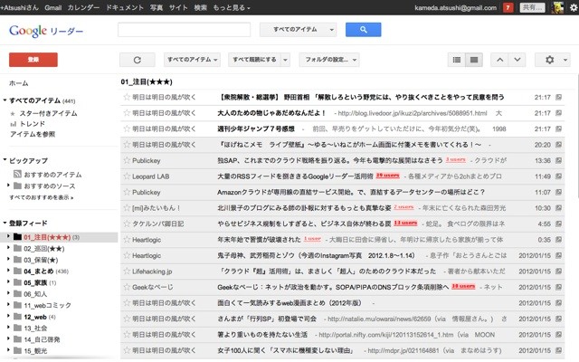579x362 pixels.
Task: Star the Geekなページ item
Action: pos(127,287)
